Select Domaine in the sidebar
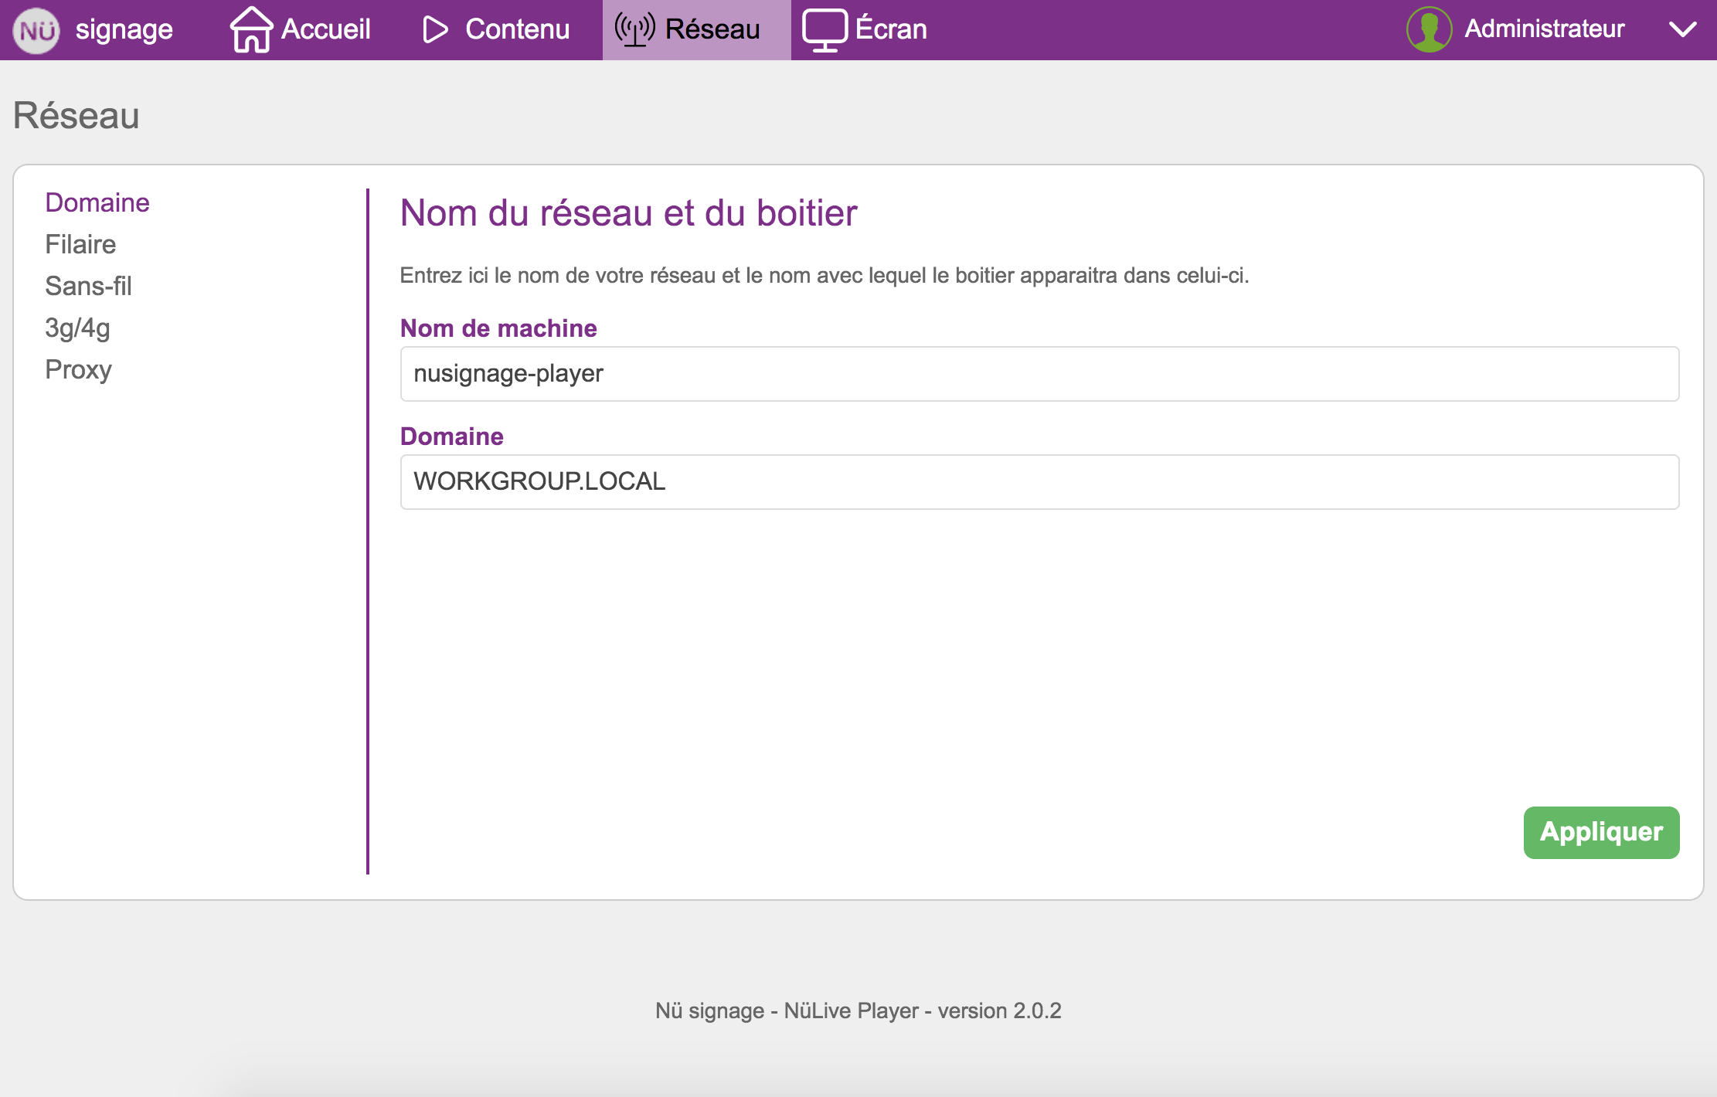 coord(97,202)
